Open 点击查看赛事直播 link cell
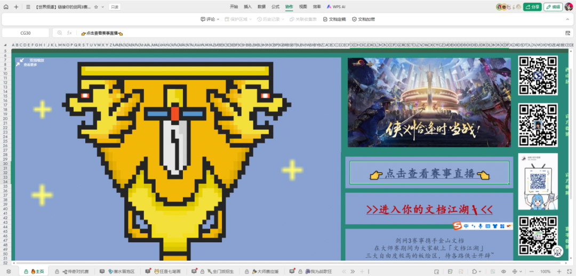The height and width of the screenshot is (276, 576). click(x=429, y=173)
